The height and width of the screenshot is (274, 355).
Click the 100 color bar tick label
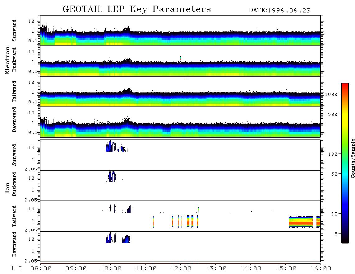click(333, 154)
